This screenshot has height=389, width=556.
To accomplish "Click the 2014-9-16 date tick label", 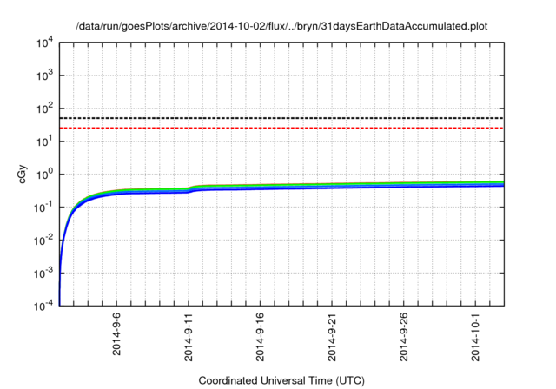I will click(261, 337).
